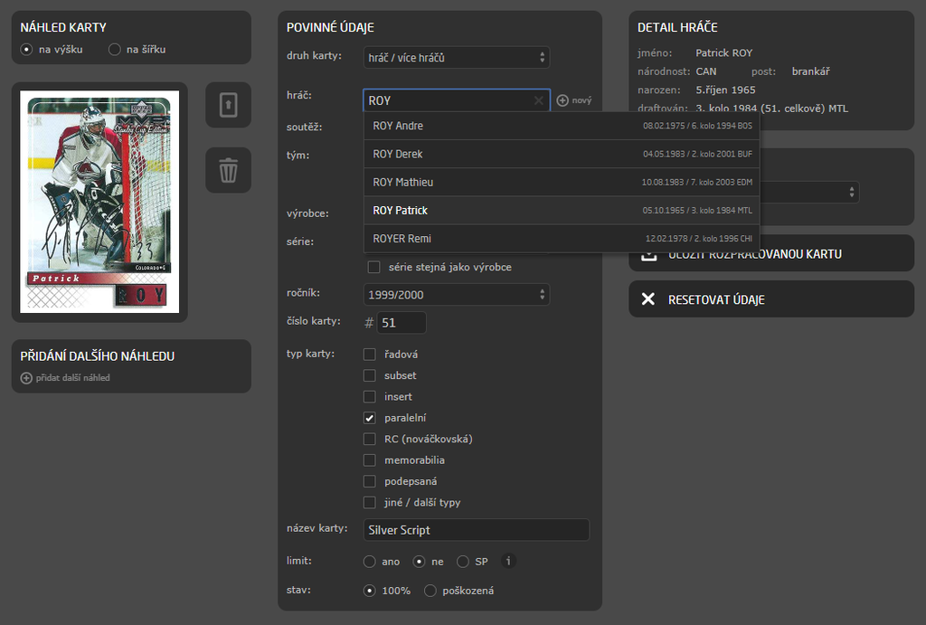
Task: Choose ROY Andre from suggestions
Action: 562,126
